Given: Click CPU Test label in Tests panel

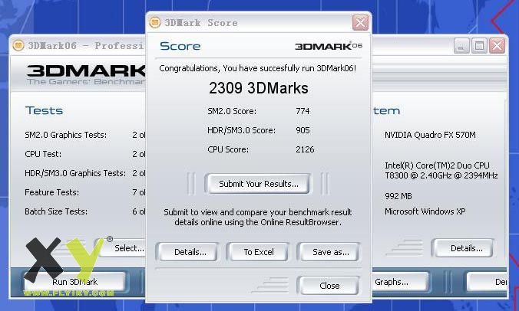Looking at the screenshot, I should [x=43, y=154].
